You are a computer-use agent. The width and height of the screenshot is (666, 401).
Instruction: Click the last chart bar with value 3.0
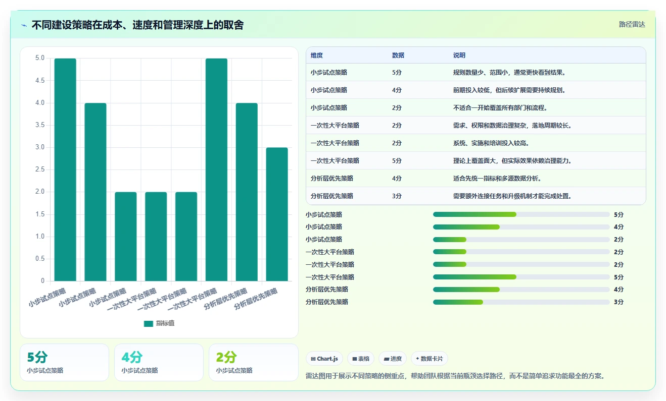(x=277, y=214)
